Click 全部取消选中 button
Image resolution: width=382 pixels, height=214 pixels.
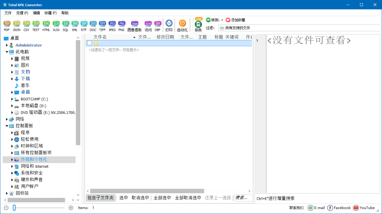[x=188, y=198]
